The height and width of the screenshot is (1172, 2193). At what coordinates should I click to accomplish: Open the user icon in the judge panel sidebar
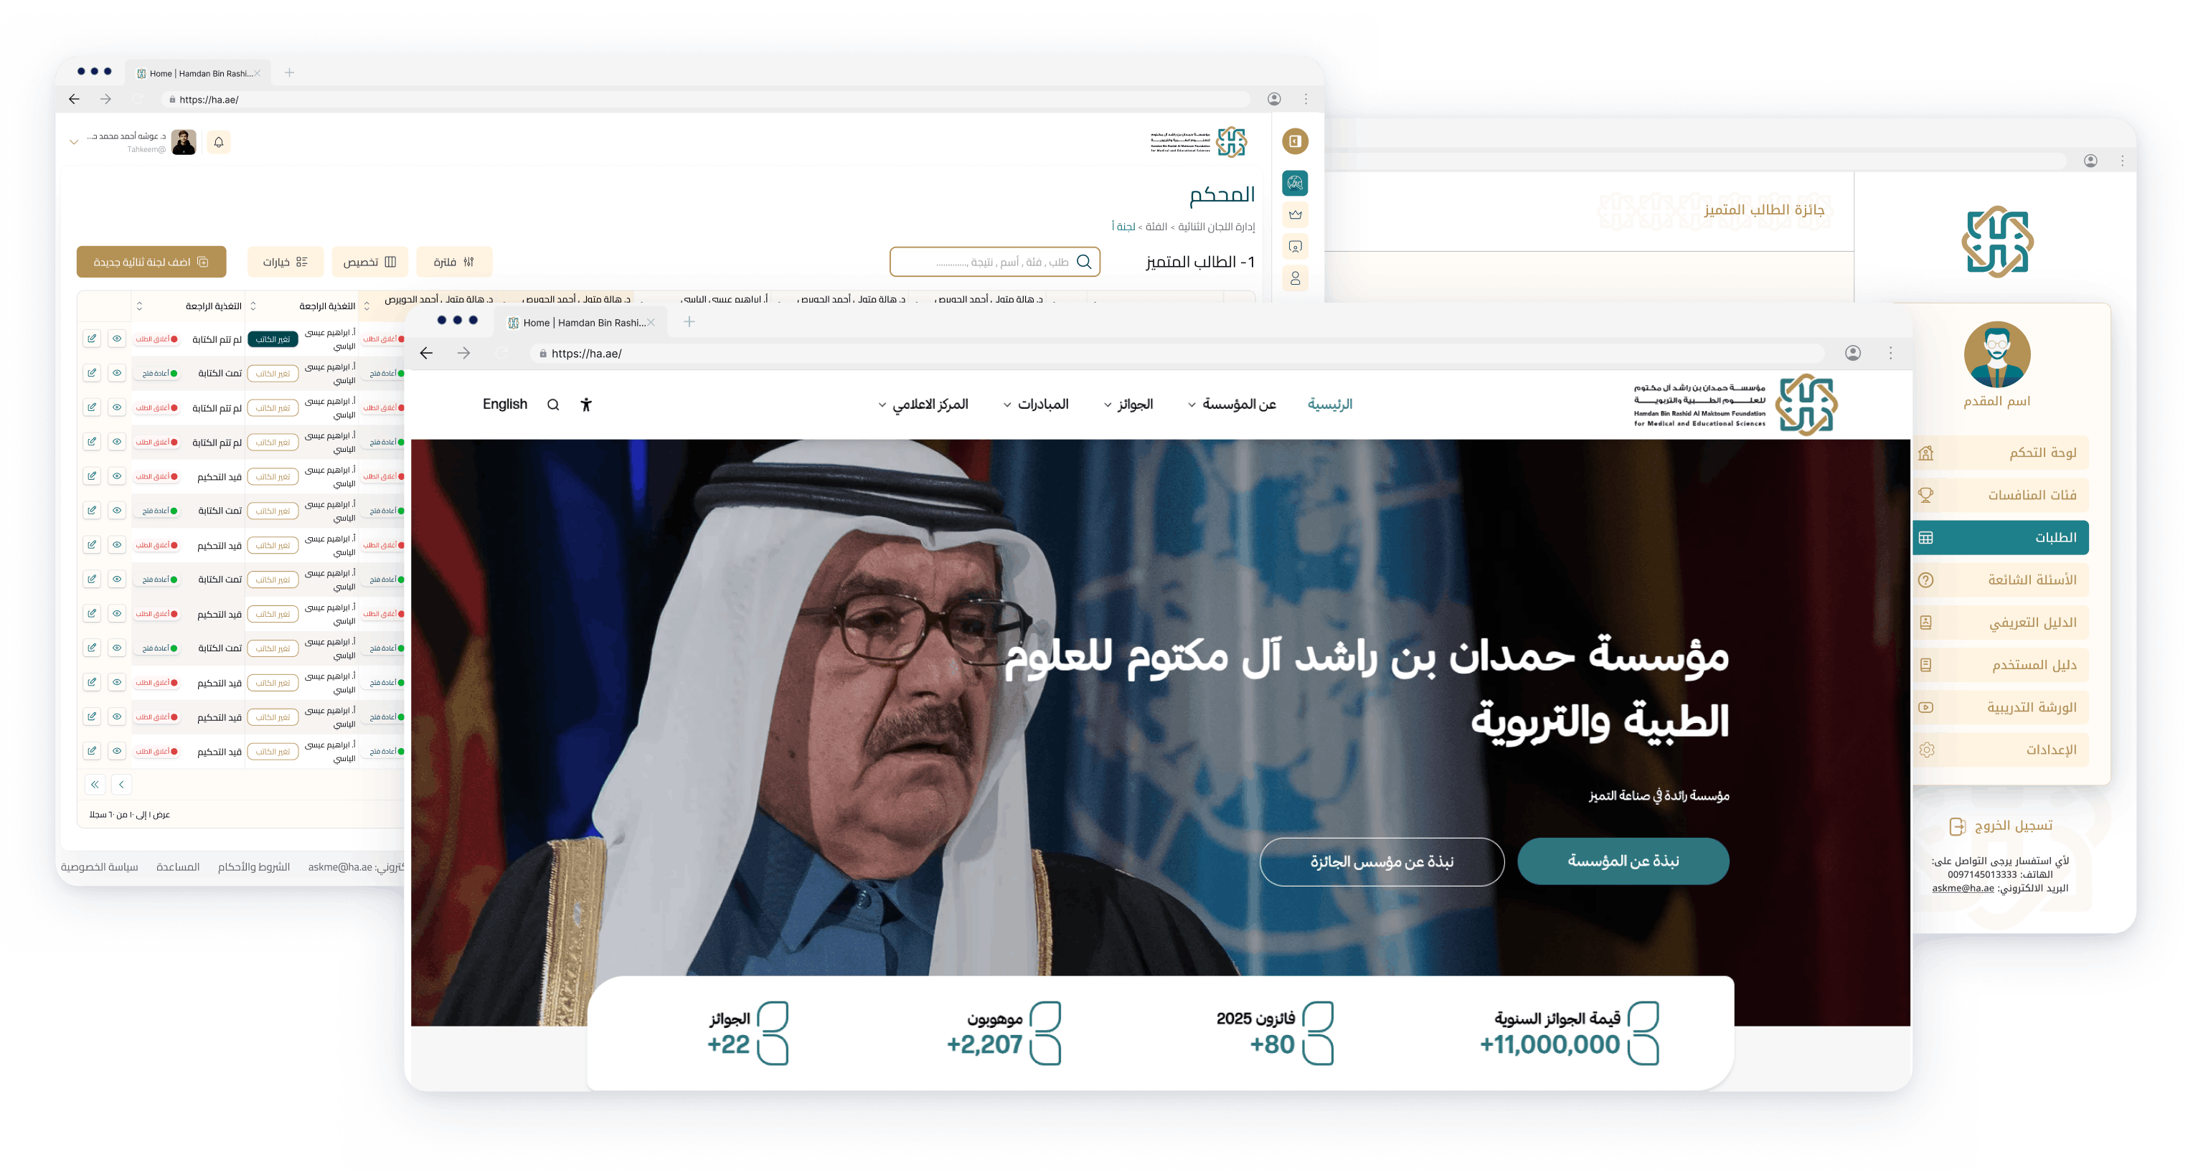pyautogui.click(x=1295, y=278)
